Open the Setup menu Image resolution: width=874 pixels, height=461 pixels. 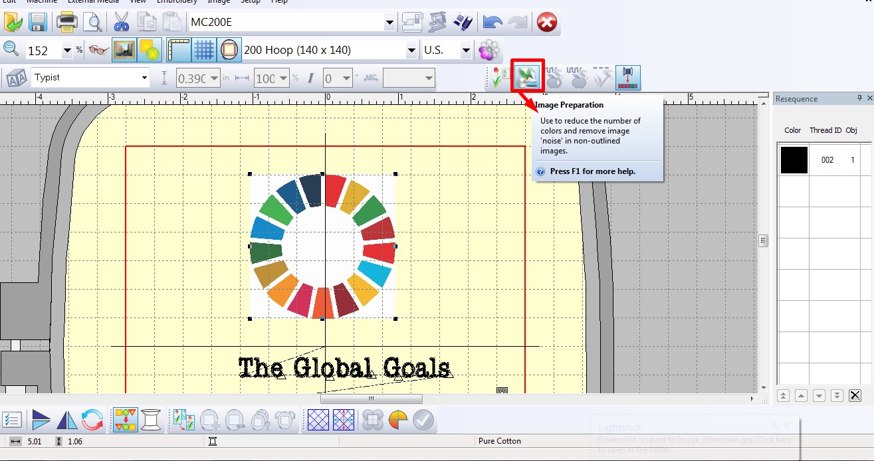coord(251,2)
